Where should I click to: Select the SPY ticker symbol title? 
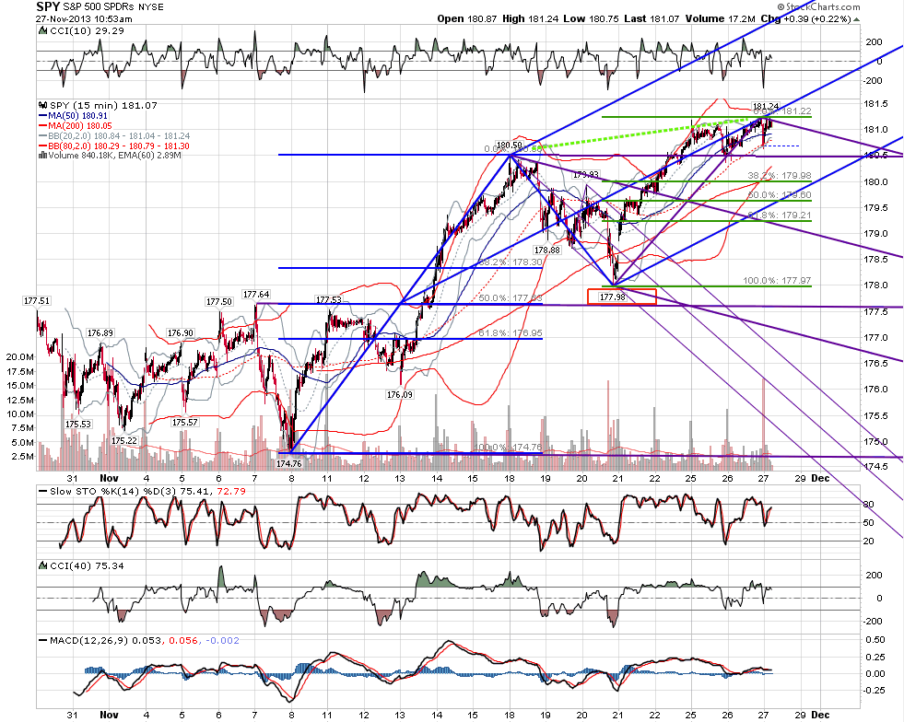point(47,7)
